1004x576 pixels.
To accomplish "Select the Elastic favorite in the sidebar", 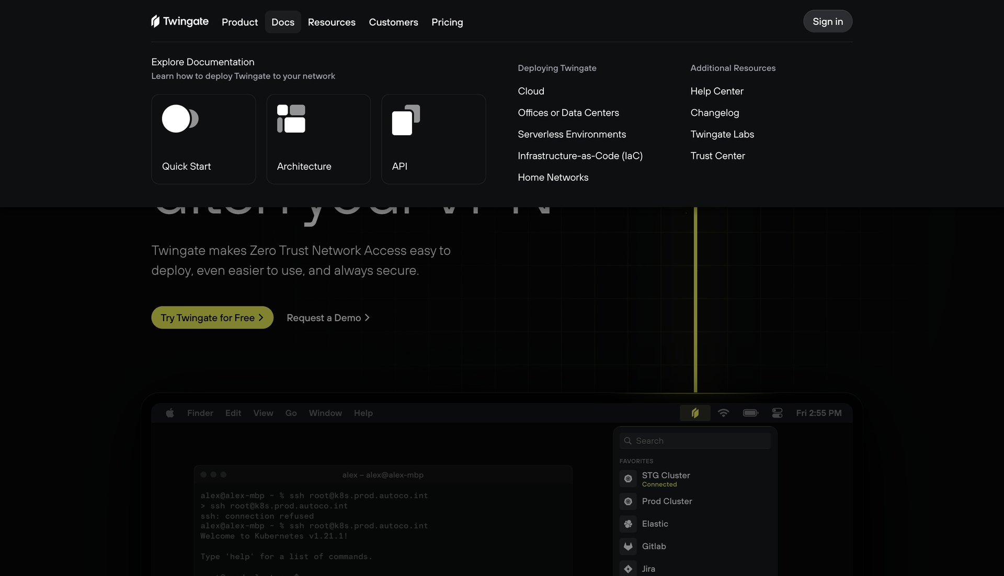I will coord(655,524).
